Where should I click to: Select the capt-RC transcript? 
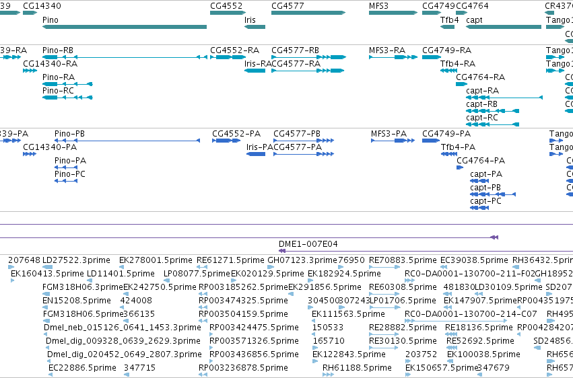(x=493, y=125)
